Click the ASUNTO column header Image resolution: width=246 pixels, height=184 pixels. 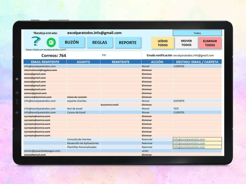point(83,62)
